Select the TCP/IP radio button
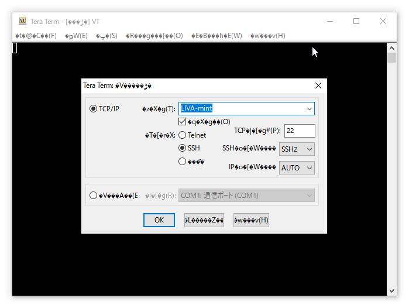This screenshot has height=308, width=409. (x=93, y=108)
